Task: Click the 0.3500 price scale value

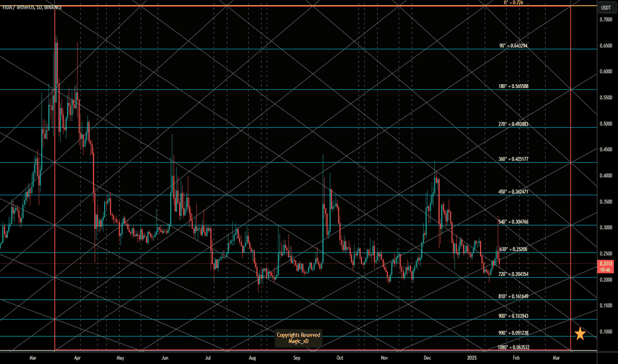Action: click(606, 201)
